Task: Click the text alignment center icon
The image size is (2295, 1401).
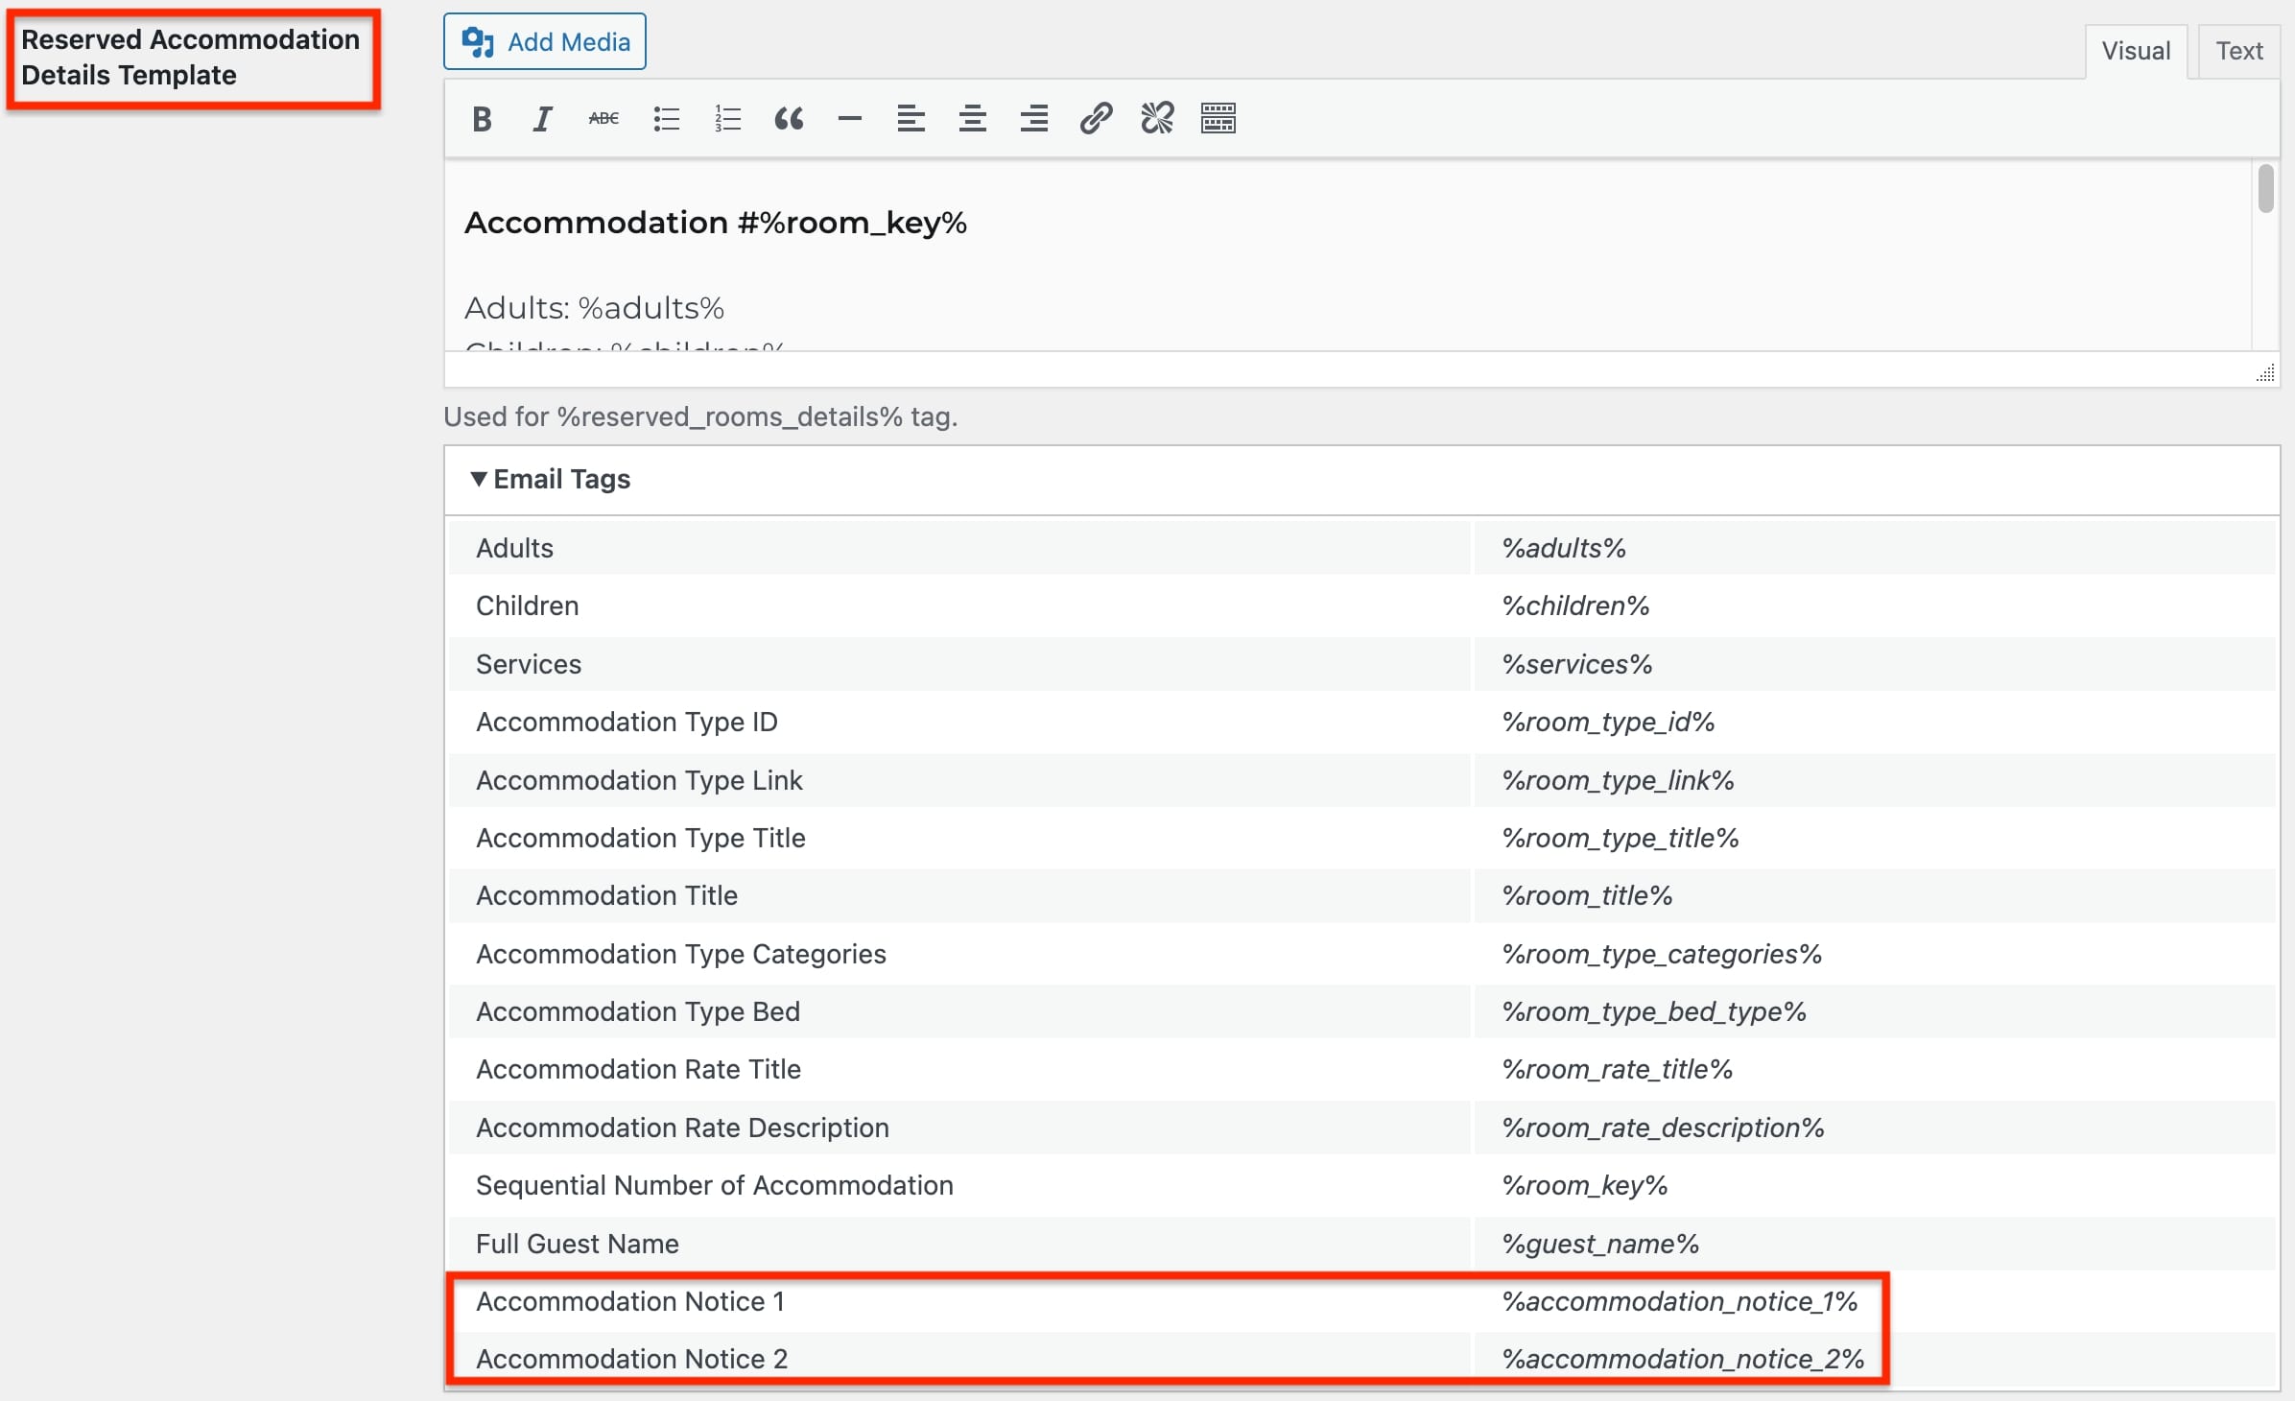Action: (967, 118)
